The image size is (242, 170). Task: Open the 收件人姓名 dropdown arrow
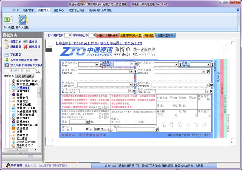tap(176, 64)
